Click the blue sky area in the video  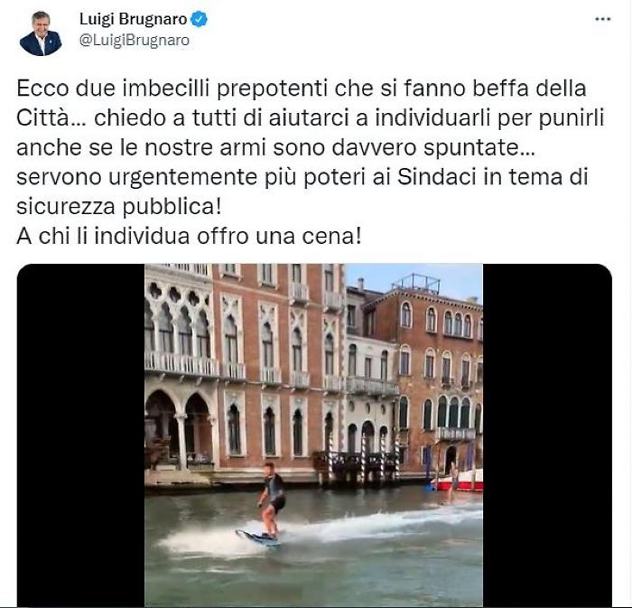click(415, 276)
